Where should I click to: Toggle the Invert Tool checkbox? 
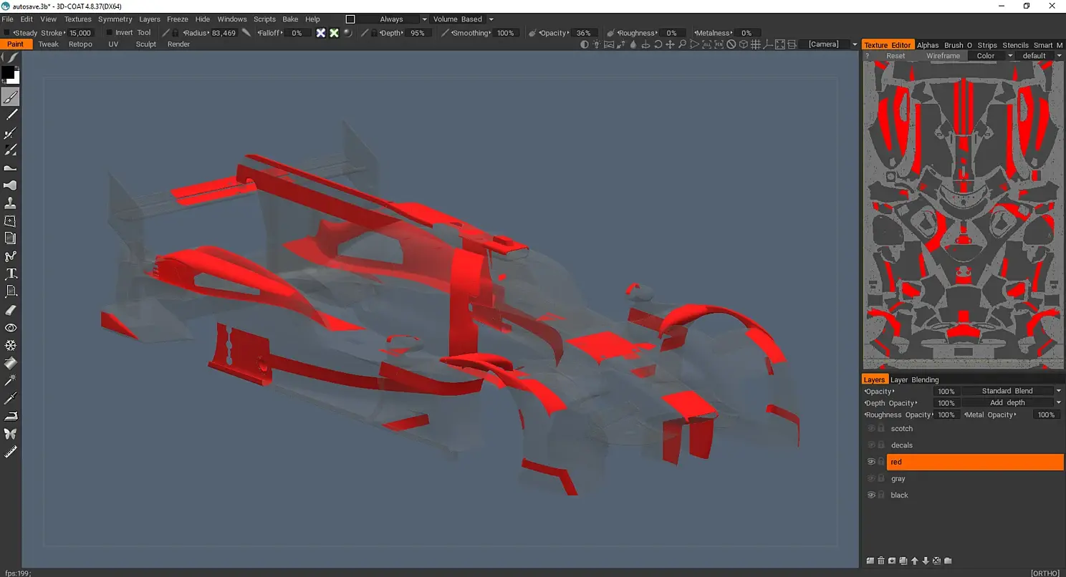110,33
